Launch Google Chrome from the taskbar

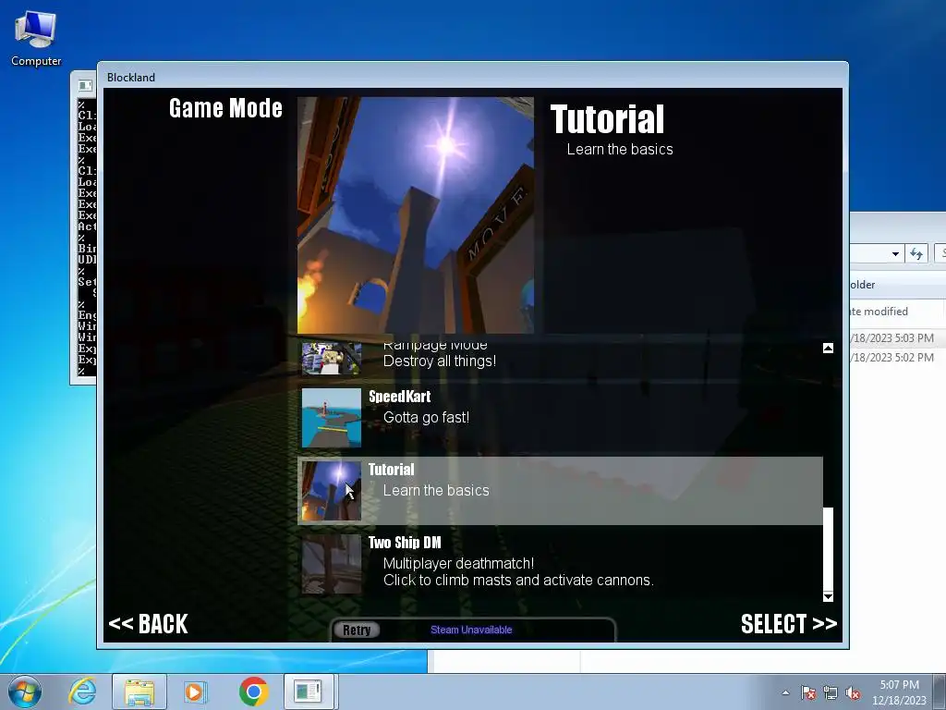253,692
